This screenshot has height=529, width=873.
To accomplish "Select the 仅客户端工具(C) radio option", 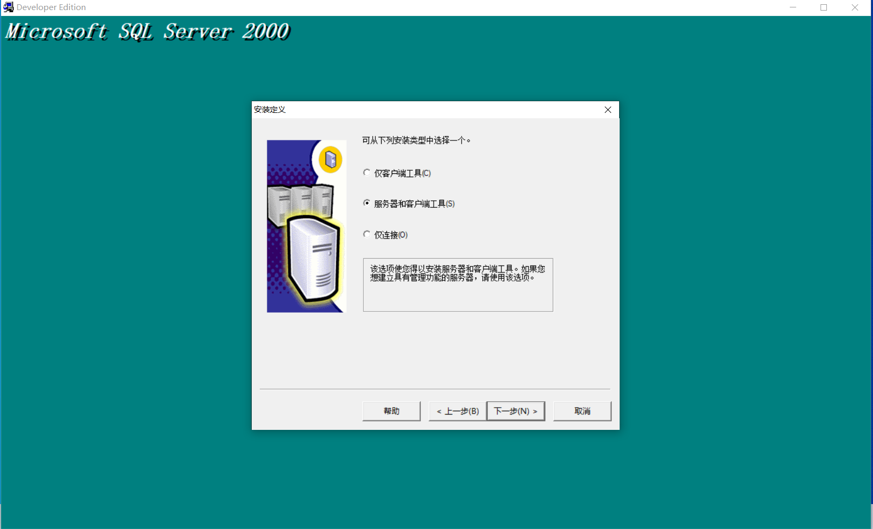I will [397, 173].
